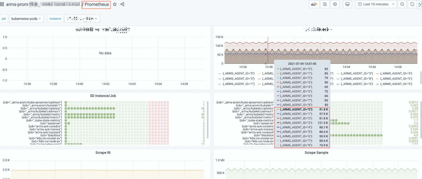The height and width of the screenshot is (179, 422).
Task: Click blue color line of legend ID="1"
Action: click(220, 84)
